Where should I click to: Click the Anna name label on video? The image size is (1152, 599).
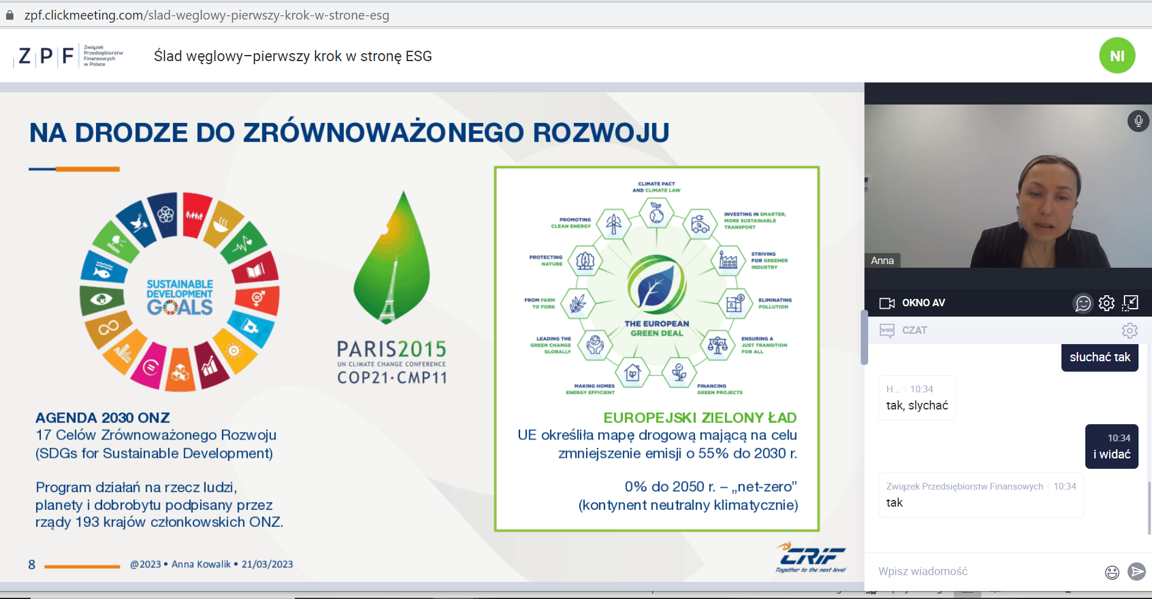(x=882, y=260)
